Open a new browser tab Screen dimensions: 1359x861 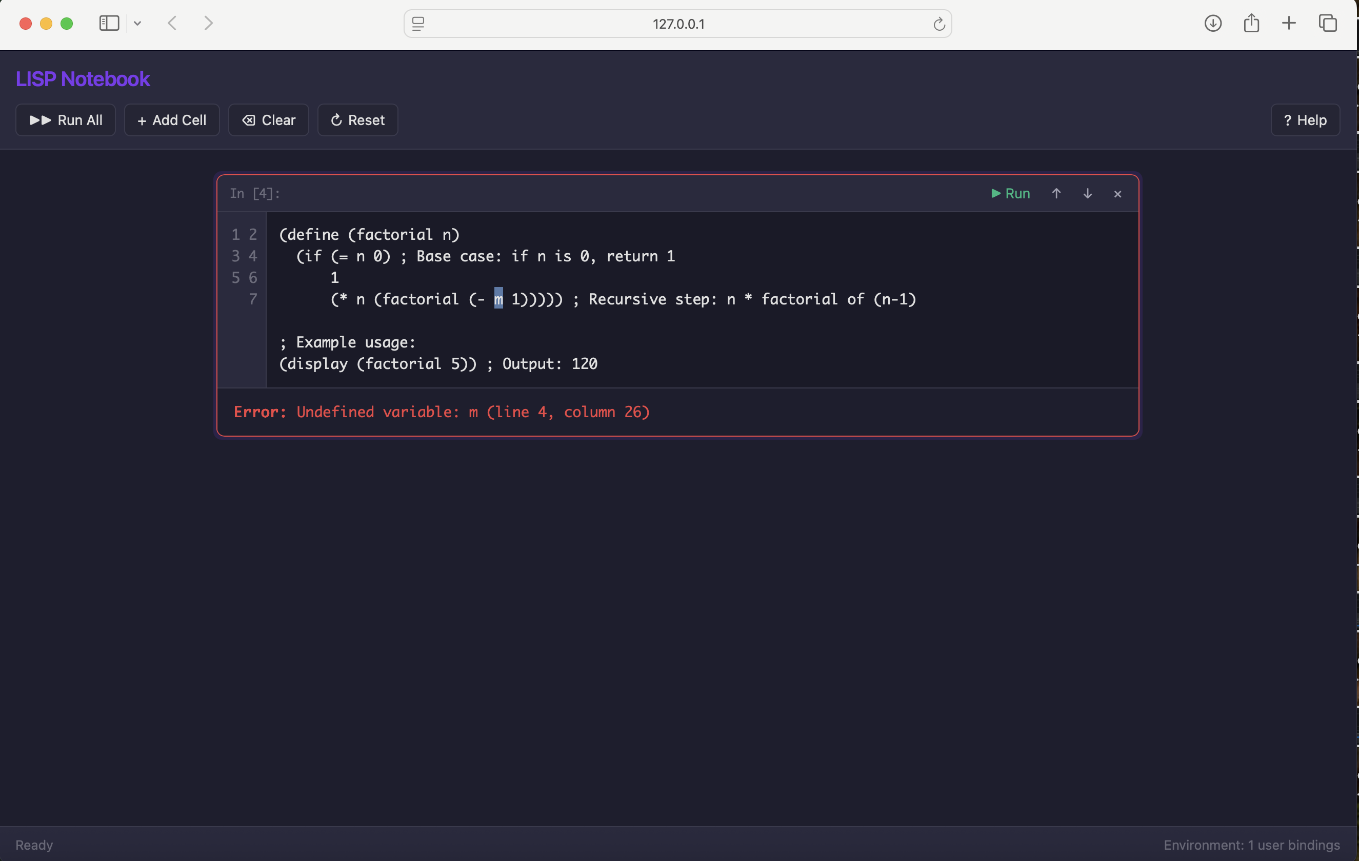pos(1288,23)
